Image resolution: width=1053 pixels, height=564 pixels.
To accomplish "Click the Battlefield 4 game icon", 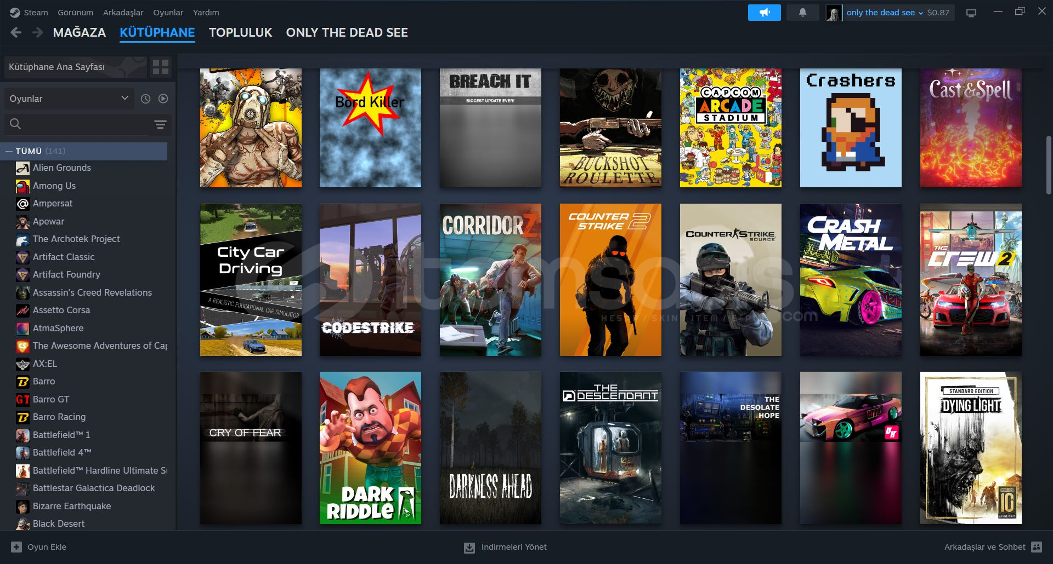I will pos(22,453).
